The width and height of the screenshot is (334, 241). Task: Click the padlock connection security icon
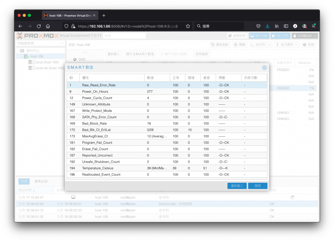click(x=73, y=26)
